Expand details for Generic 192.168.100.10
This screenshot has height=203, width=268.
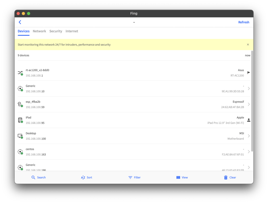tap(249, 89)
